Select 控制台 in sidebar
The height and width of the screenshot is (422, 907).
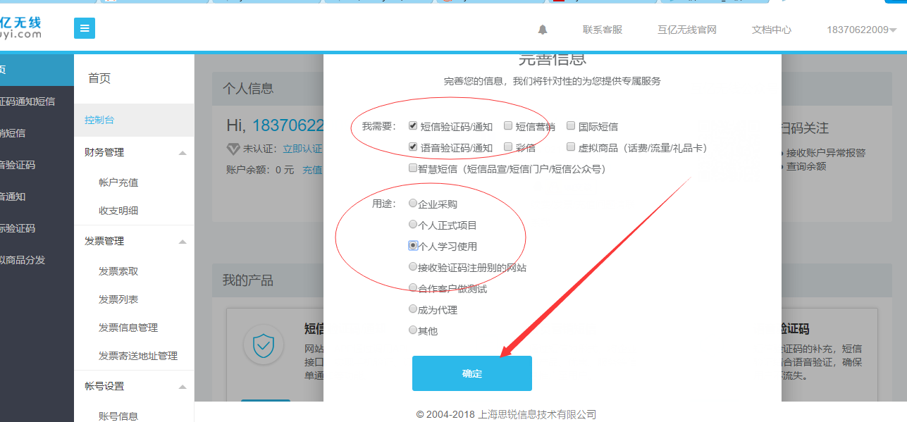pyautogui.click(x=134, y=120)
